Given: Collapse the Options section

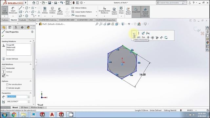Looking at the screenshot, I should [x=31, y=81].
